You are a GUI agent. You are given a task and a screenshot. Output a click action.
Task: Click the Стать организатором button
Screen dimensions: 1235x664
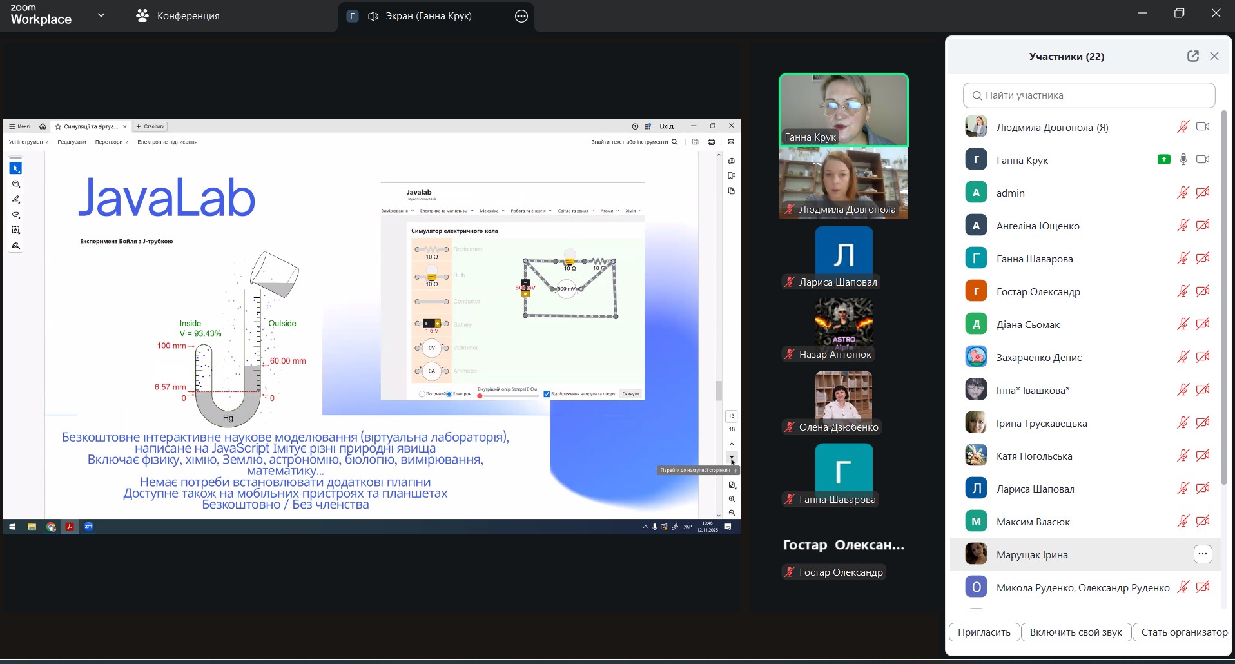[x=1183, y=632]
